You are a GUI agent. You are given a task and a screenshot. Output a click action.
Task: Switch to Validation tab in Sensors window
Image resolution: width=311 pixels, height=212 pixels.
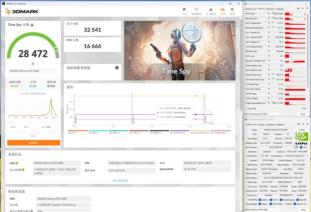280,9
